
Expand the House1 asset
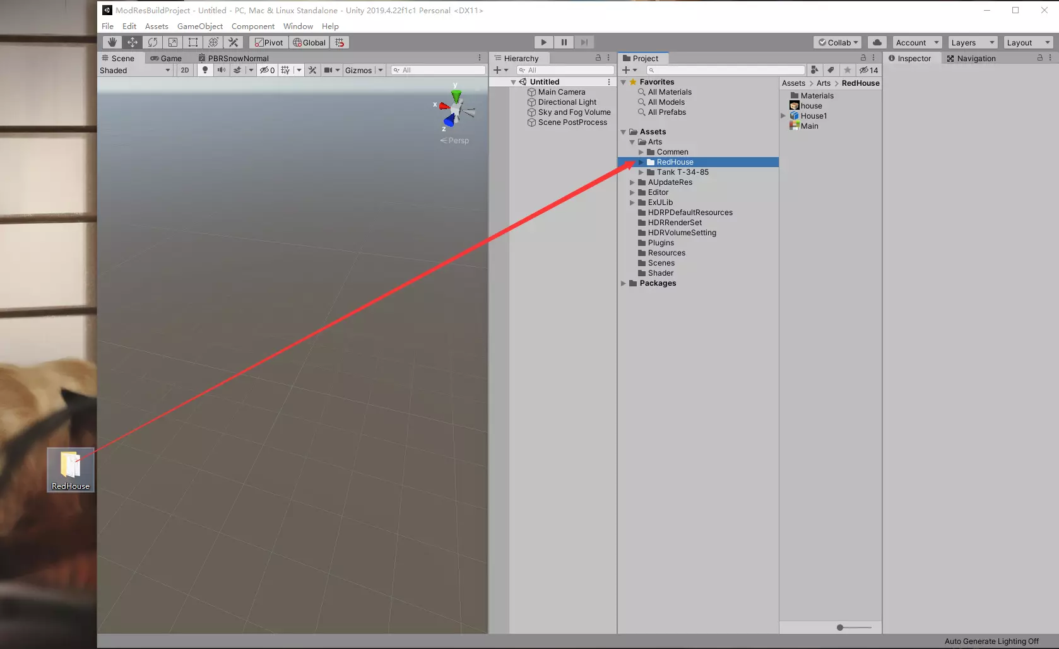click(784, 116)
